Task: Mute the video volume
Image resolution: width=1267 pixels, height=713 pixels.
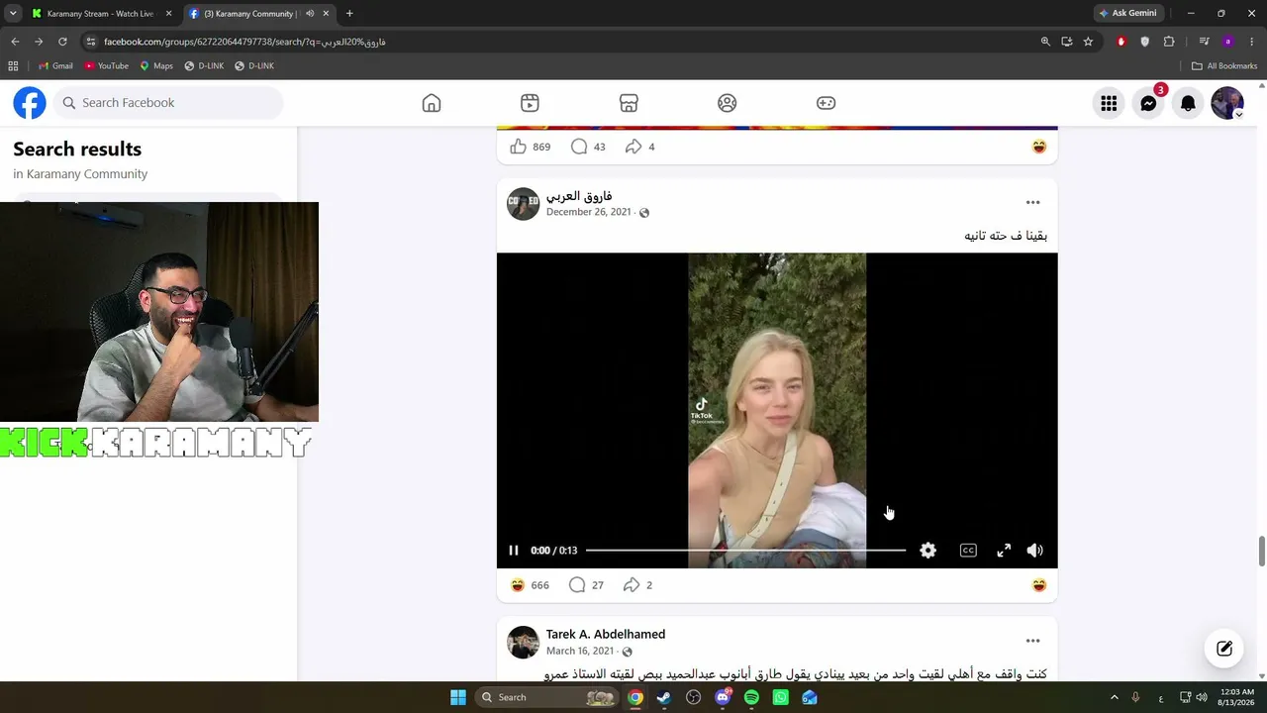Action: (x=1034, y=551)
